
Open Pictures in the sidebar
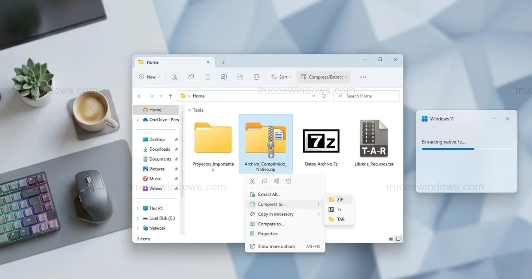pyautogui.click(x=157, y=169)
